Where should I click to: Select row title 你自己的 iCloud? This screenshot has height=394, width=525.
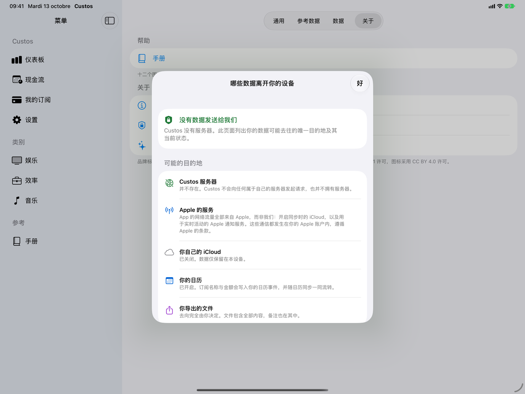click(x=200, y=252)
